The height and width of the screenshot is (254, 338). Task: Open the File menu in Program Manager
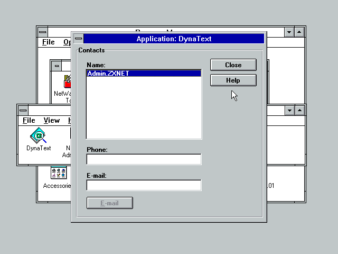pyautogui.click(x=48, y=42)
